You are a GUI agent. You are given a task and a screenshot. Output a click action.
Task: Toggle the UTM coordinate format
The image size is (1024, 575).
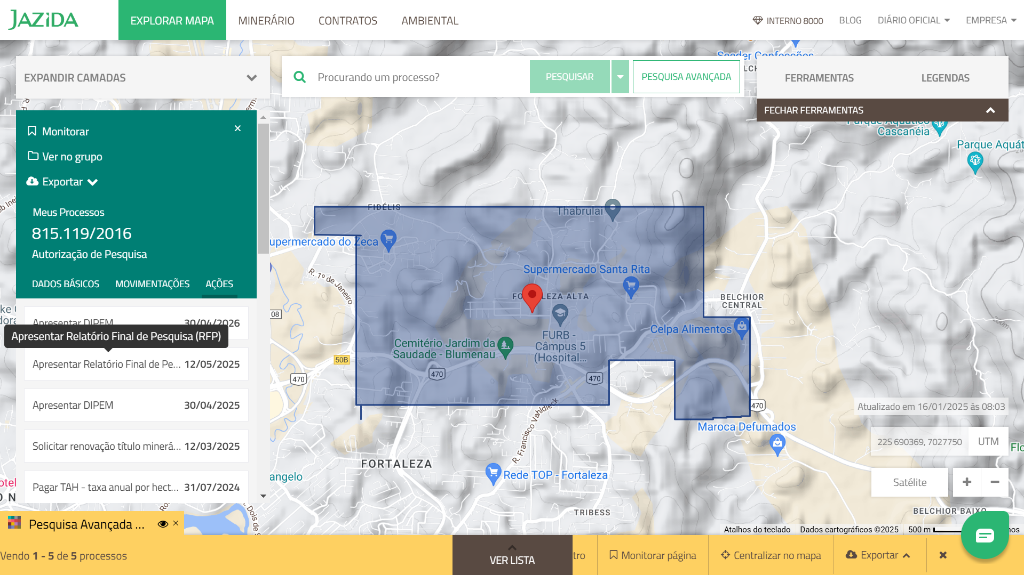click(x=988, y=441)
